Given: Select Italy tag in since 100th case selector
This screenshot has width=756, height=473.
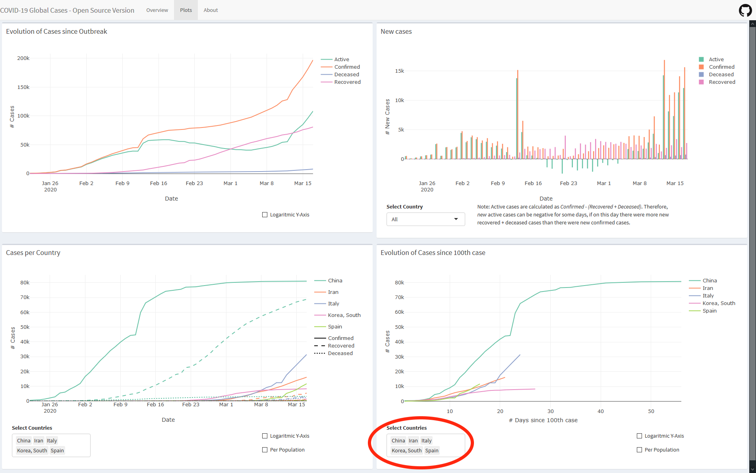Looking at the screenshot, I should point(427,441).
